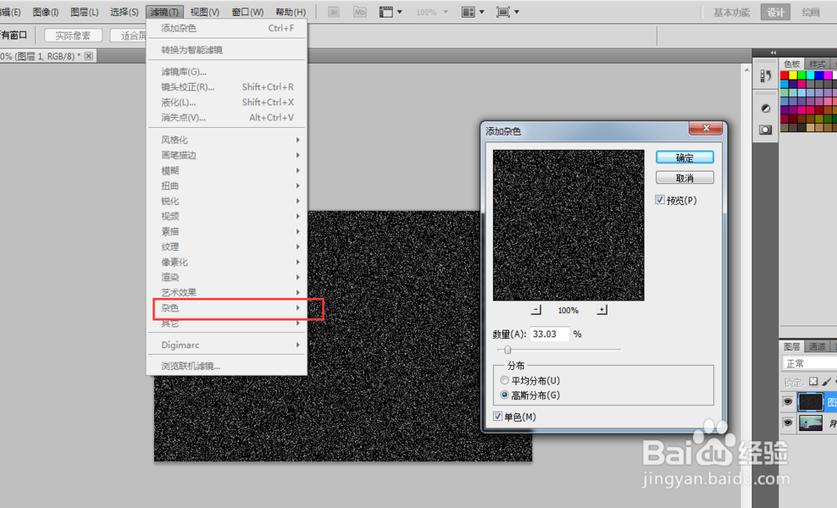Open the 正常 blend mode dropdown
This screenshot has width=837, height=508.
(809, 363)
